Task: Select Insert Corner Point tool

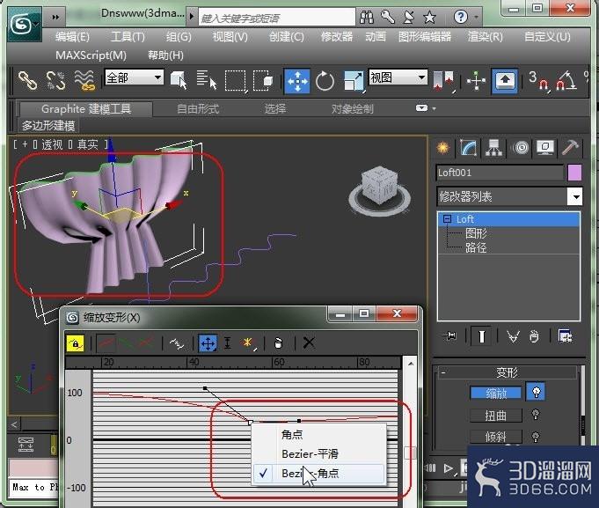Action: pos(248,343)
